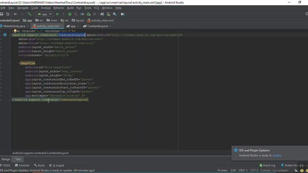Select the main breadcrumb folder

click(x=52, y=20)
